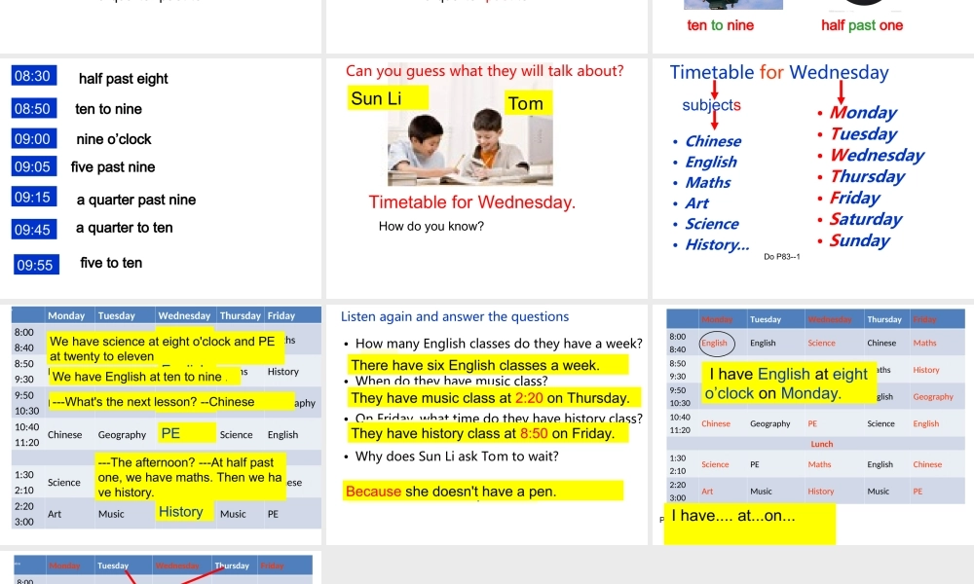
Task: Select the 09:15 blue time box
Action: (x=32, y=198)
